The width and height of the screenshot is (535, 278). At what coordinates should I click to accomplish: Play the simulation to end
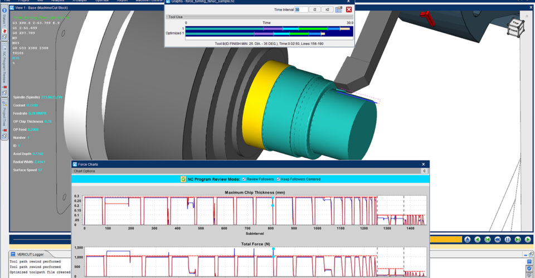click(x=528, y=240)
